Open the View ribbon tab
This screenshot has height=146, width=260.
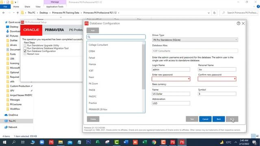[x=38, y=6]
